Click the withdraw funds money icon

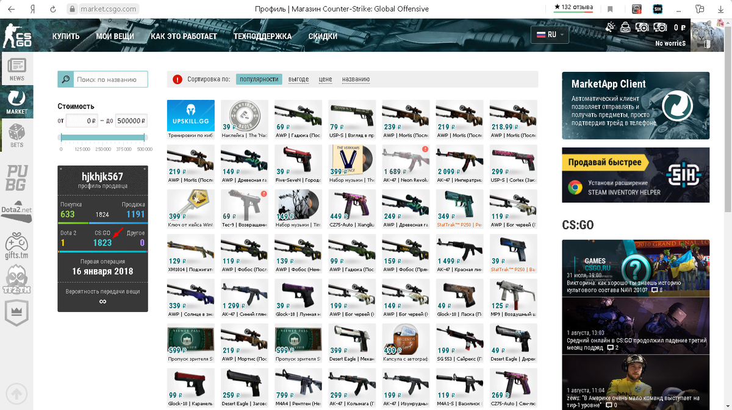pyautogui.click(x=660, y=27)
